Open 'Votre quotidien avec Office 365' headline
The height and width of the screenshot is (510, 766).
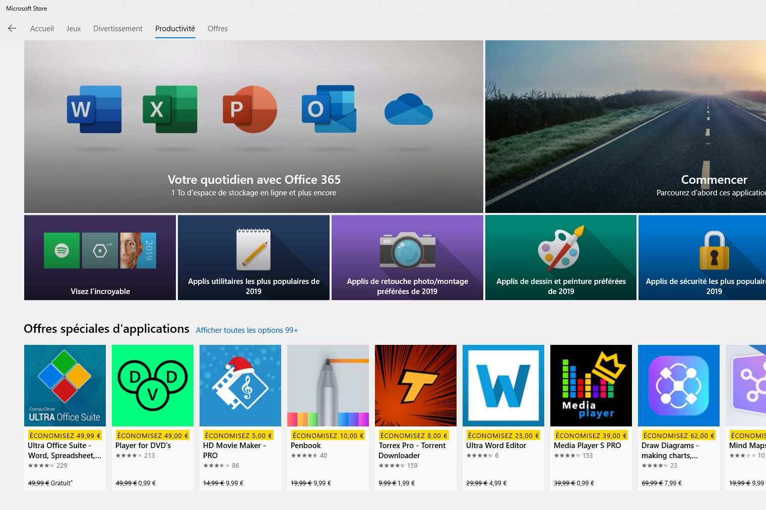pyautogui.click(x=254, y=180)
